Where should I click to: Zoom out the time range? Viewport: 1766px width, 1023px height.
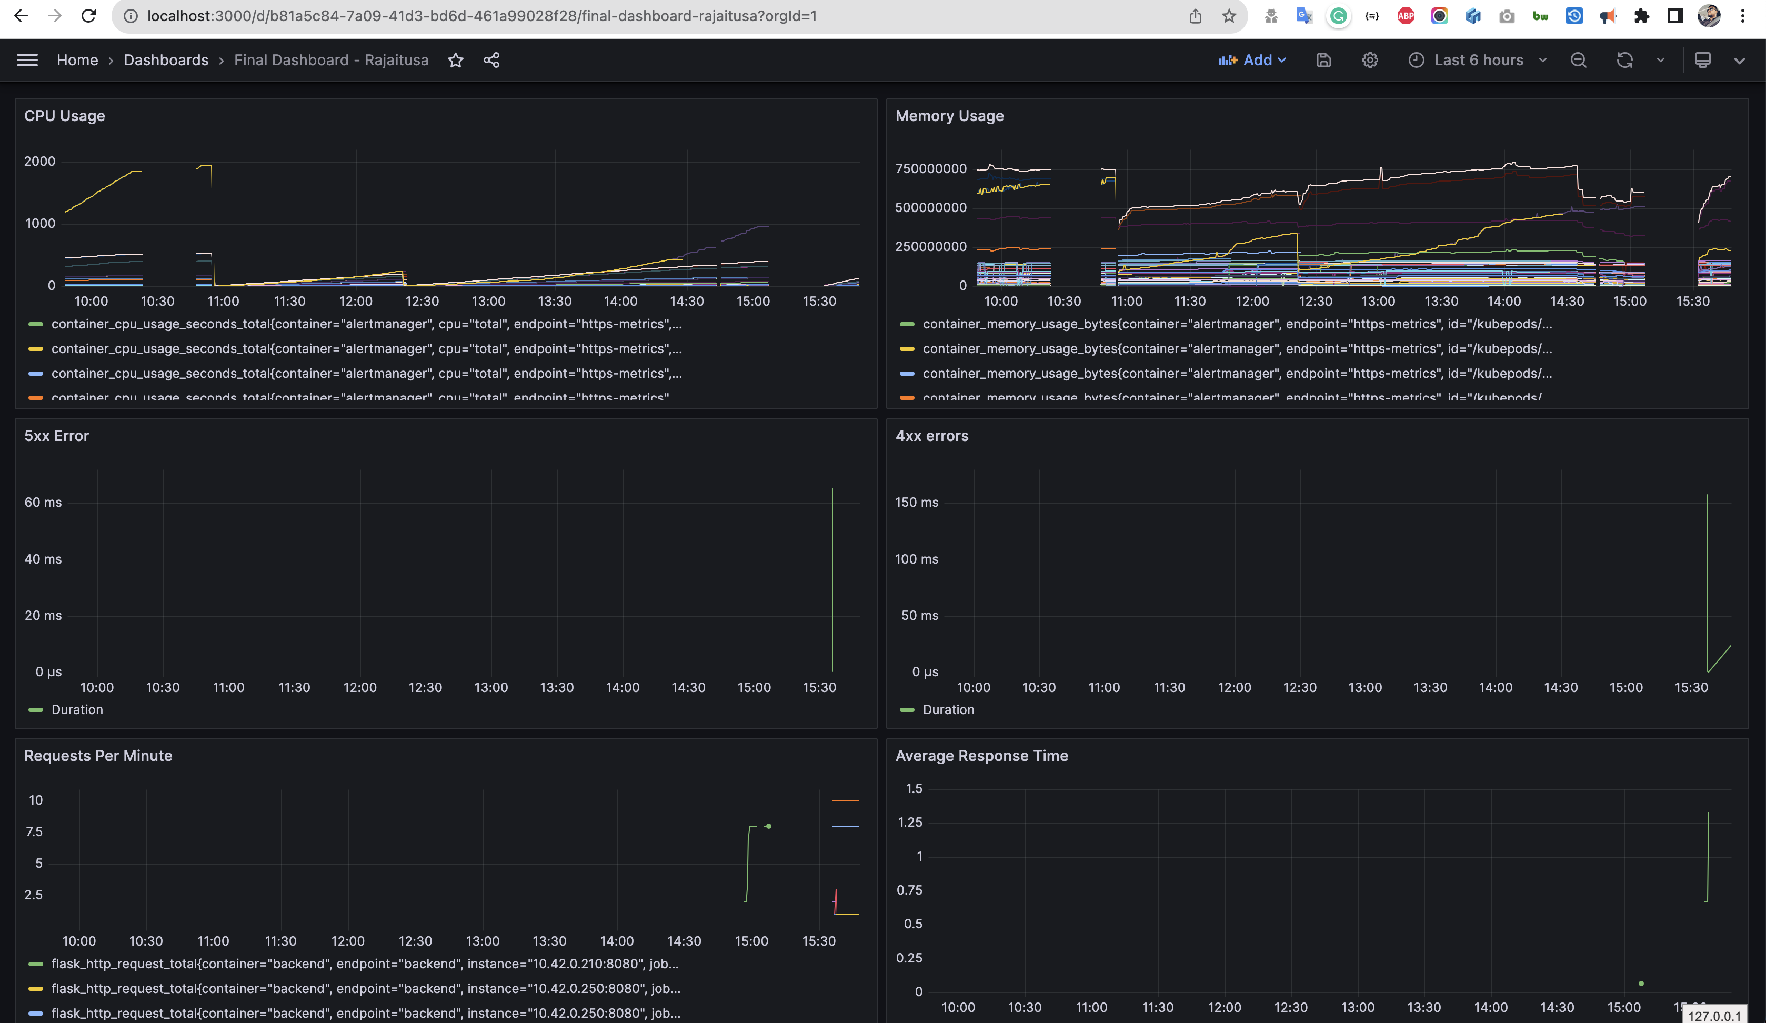tap(1578, 61)
